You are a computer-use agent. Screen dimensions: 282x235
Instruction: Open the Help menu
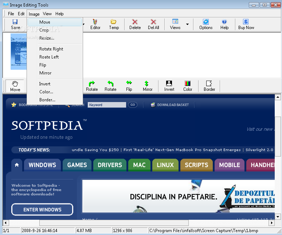click(x=59, y=14)
